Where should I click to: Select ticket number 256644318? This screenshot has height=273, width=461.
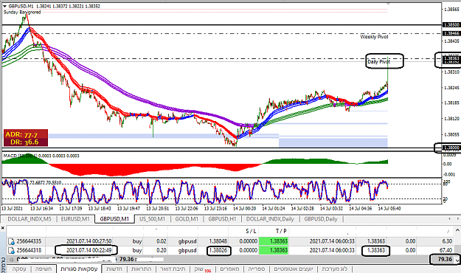29,250
